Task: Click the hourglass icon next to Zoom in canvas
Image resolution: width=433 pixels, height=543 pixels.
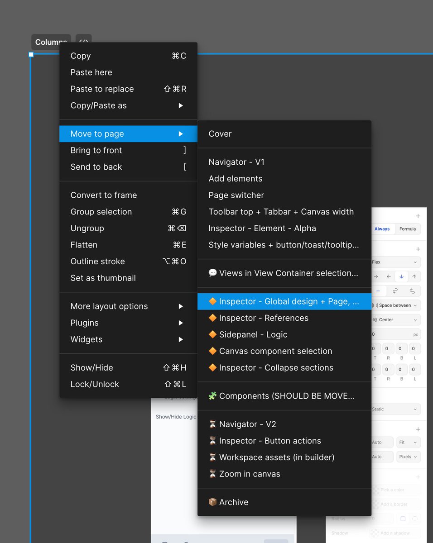Action: (212, 474)
